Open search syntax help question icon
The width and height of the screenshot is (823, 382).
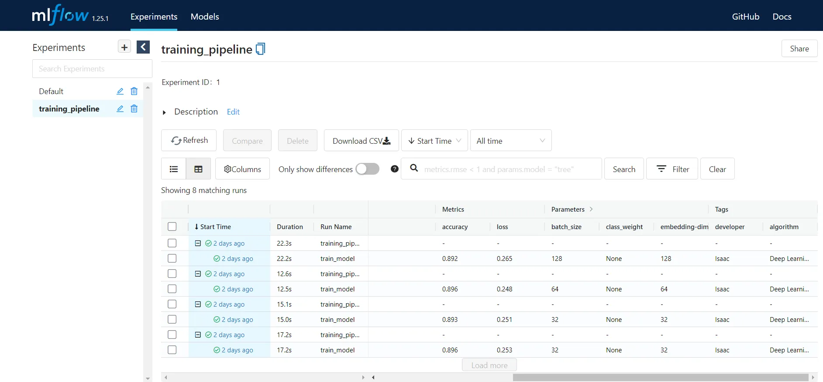[395, 169]
